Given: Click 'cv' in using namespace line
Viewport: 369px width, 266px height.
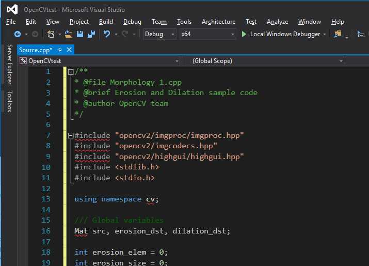Looking at the screenshot, I should (x=150, y=199).
